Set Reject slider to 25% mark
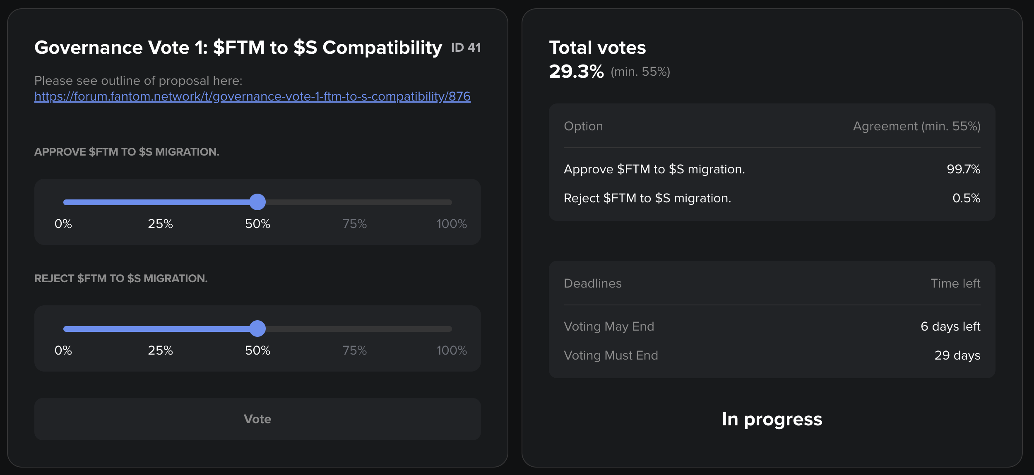This screenshot has width=1034, height=475. 161,329
